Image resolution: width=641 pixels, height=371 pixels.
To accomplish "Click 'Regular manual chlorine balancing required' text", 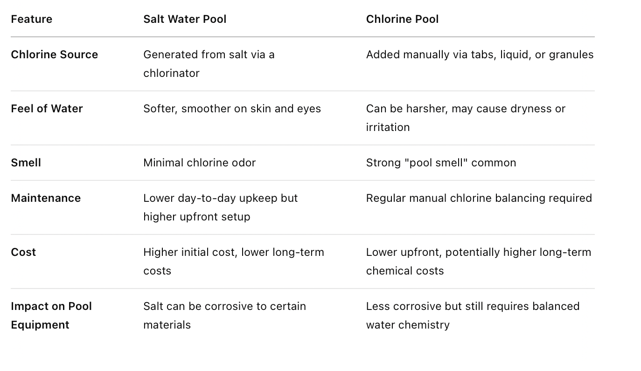I will click(x=479, y=198).
